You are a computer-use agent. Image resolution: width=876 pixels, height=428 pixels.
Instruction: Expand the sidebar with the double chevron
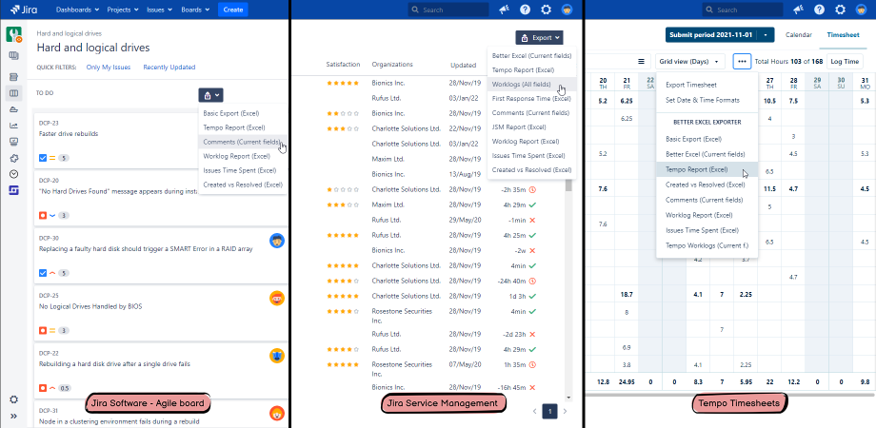pos(14,416)
